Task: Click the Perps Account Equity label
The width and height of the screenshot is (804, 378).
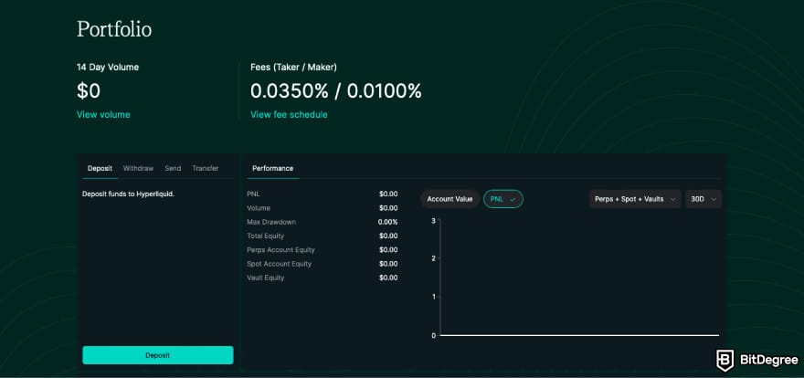Action: [281, 250]
